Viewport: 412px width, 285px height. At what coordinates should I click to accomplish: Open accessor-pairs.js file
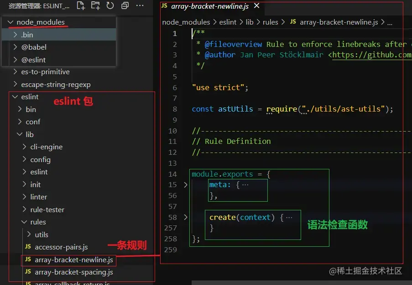tap(61, 247)
